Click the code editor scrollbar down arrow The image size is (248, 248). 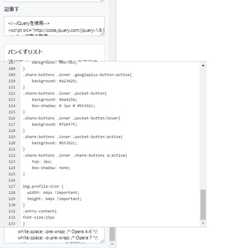[203, 223]
